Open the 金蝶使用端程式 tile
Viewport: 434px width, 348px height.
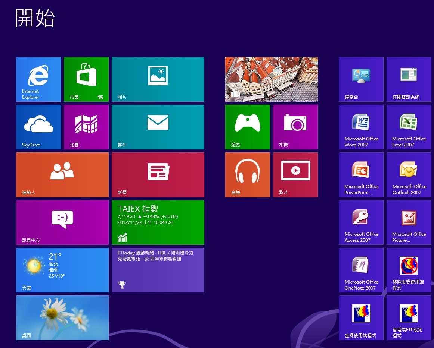[361, 318]
